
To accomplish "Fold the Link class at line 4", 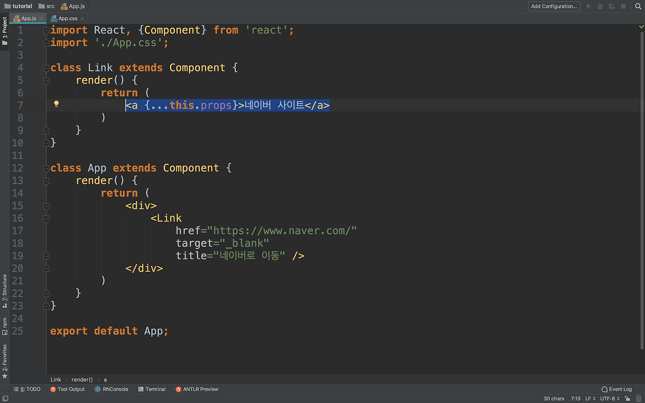I will click(46, 68).
